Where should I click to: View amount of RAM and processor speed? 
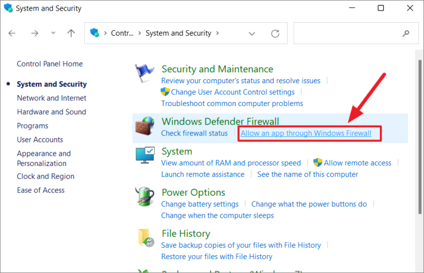[x=231, y=162]
